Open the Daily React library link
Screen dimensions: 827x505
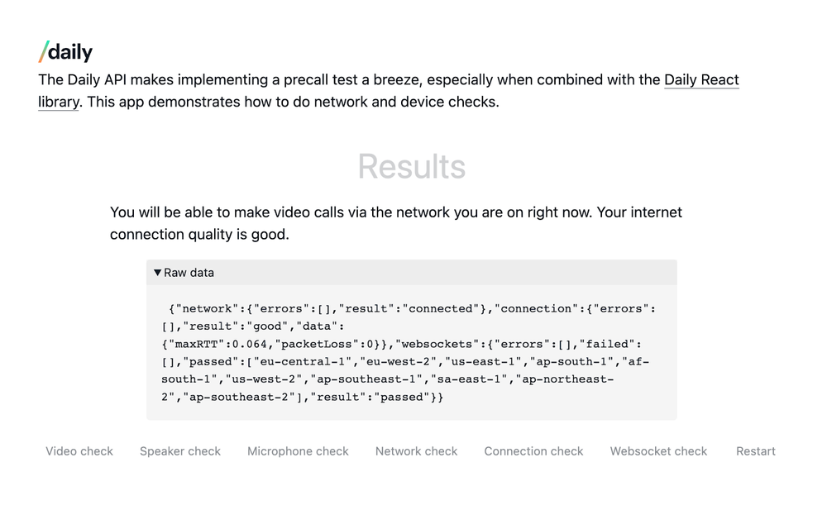(701, 79)
